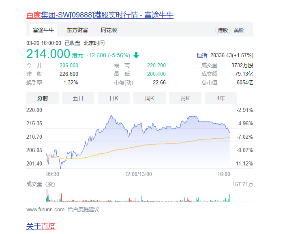Image resolution: width=304 pixels, height=234 pixels.
Task: Click the 今开 value 206.000
Action: coord(69,65)
